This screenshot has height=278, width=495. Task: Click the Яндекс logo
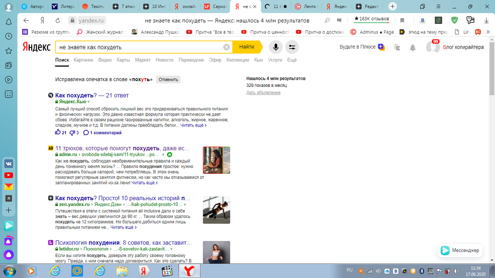click(36, 47)
